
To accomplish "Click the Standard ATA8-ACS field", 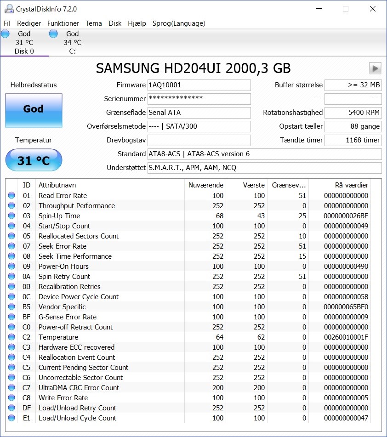I will pos(264,154).
